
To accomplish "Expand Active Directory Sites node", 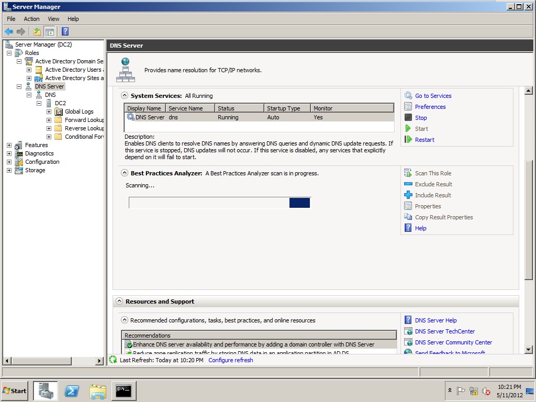I will coord(29,79).
